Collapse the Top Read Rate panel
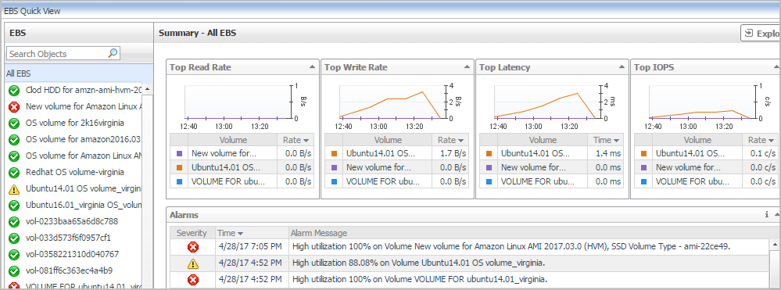 coord(312,66)
